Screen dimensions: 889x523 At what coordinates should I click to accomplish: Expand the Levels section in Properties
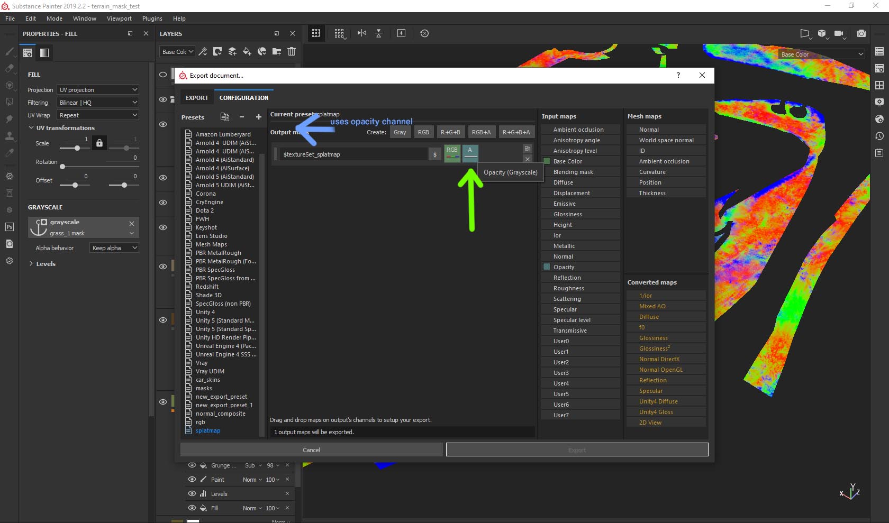(x=31, y=264)
